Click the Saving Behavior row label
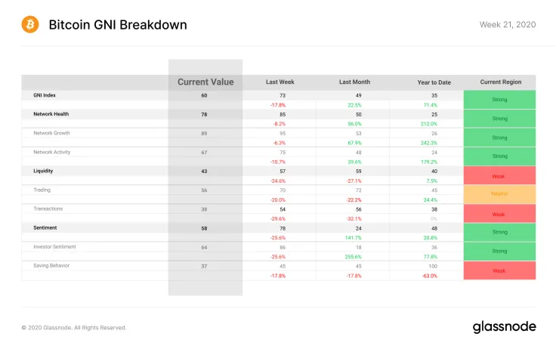Screen dimensions: 556x349 coord(51,265)
